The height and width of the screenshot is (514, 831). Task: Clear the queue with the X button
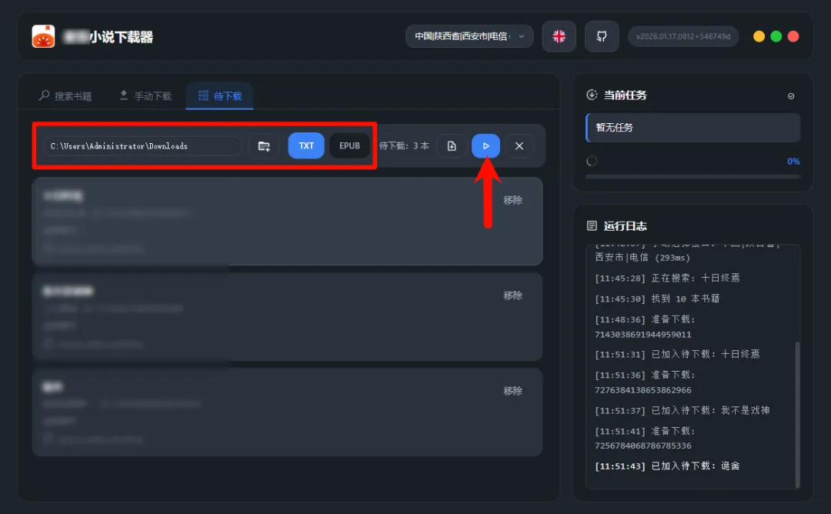point(519,145)
